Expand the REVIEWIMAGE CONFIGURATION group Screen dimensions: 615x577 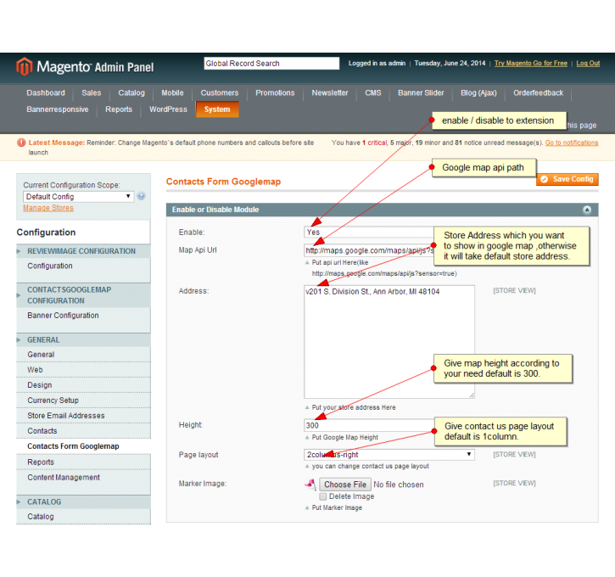click(x=83, y=251)
